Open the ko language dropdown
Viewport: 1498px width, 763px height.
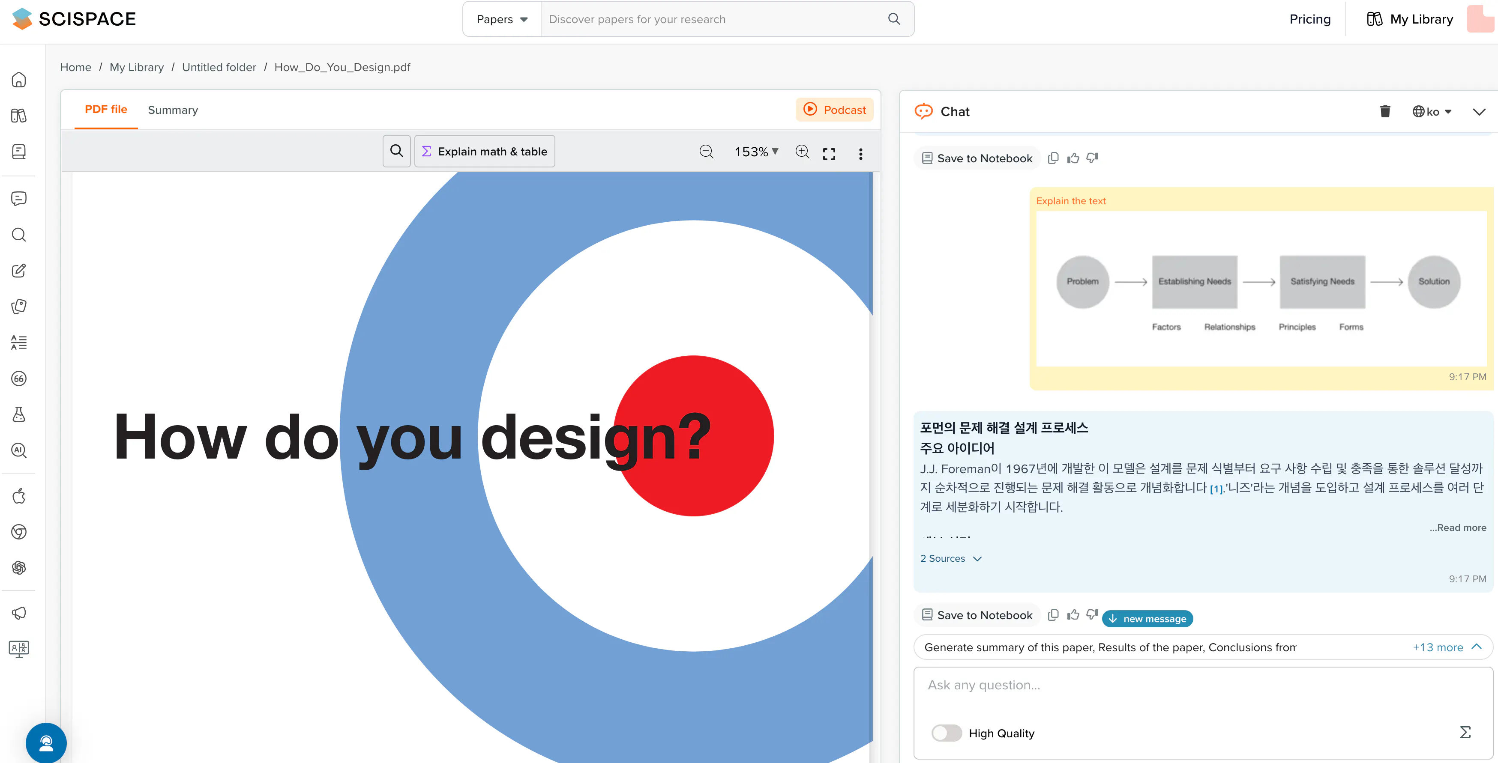[1432, 112]
